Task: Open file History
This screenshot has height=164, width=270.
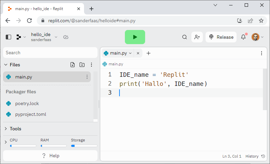Action: click(x=255, y=156)
